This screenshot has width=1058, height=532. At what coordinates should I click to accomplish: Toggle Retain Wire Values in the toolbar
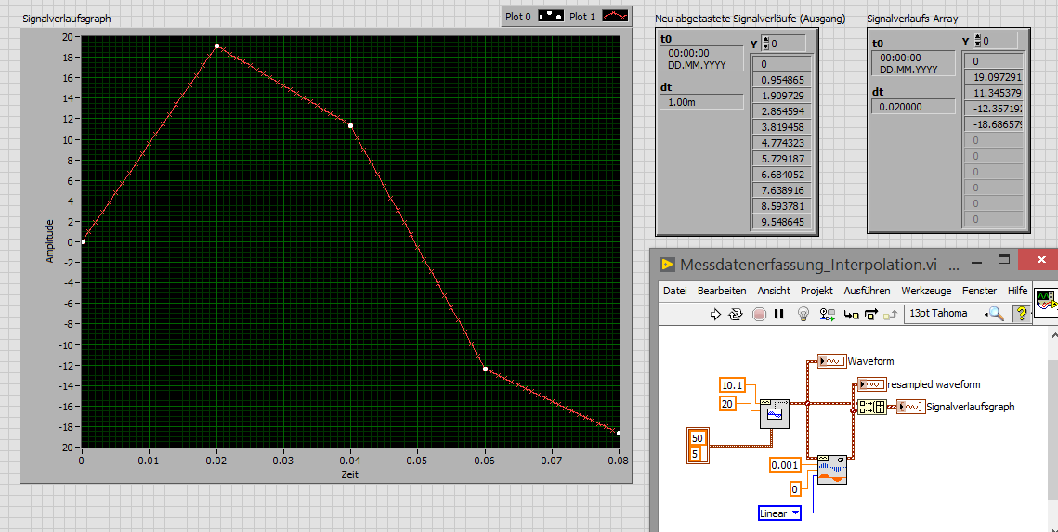tap(827, 315)
